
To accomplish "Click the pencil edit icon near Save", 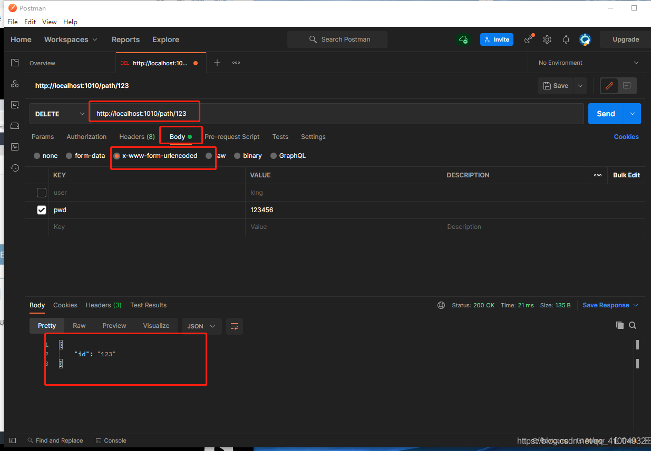I will [609, 86].
